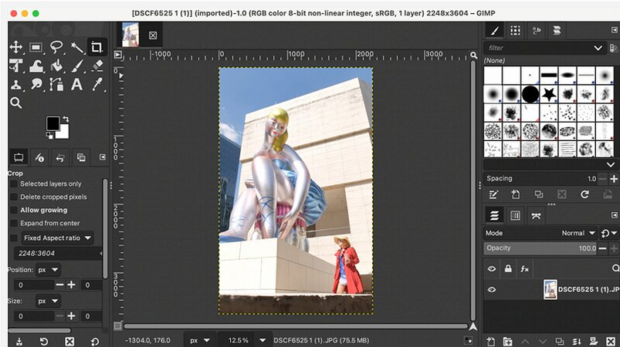Image resolution: width=620 pixels, height=347 pixels.
Task: Select the Smudge tool
Action: tap(36, 84)
